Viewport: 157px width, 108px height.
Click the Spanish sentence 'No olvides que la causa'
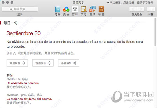point(75,44)
